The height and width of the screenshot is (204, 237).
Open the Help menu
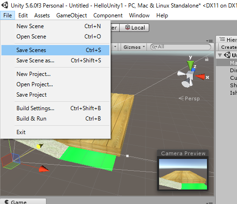pyautogui.click(x=162, y=15)
